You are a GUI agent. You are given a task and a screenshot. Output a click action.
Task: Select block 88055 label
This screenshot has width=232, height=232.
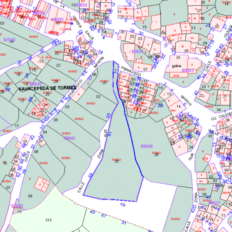click(57, 19)
